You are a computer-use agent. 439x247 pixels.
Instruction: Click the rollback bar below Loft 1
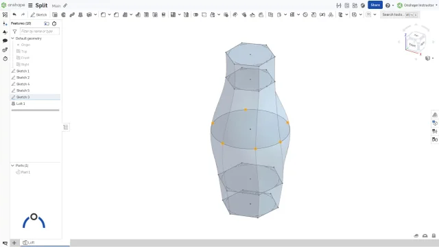tap(35, 110)
